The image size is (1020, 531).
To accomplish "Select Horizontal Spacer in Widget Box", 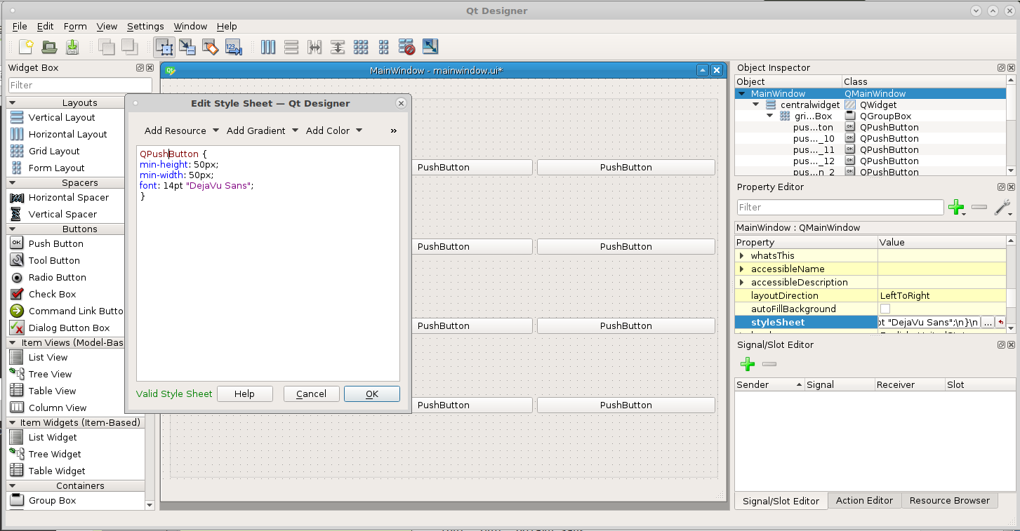I will [x=69, y=197].
